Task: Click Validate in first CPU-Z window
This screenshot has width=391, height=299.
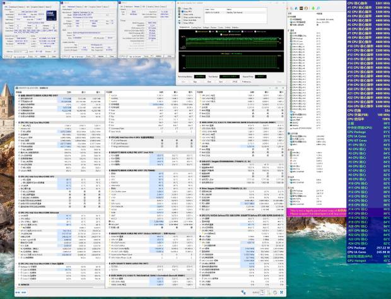Action: [x=43, y=56]
